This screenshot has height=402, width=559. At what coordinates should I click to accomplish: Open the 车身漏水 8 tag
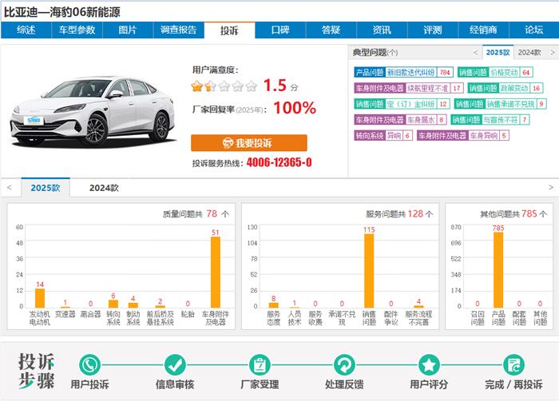(x=400, y=120)
